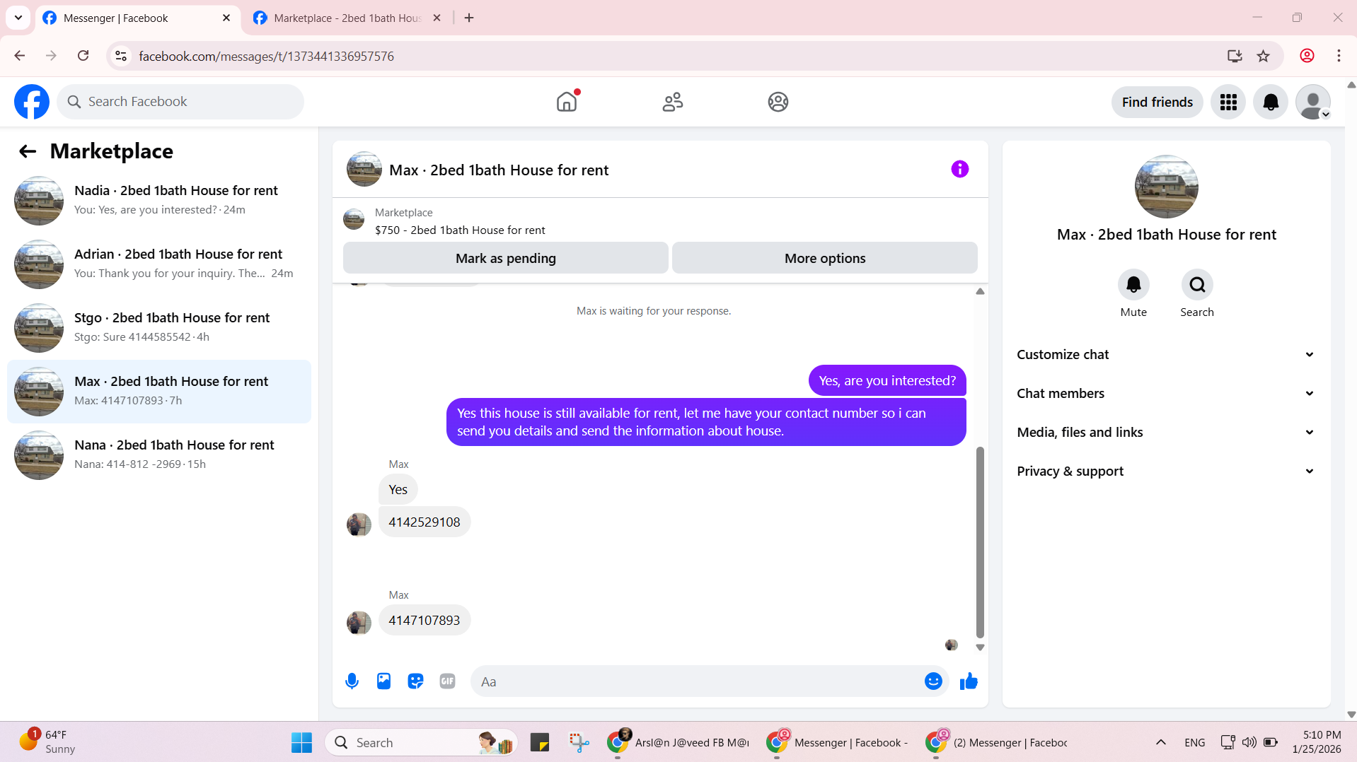Open the emoji picker in the message box
The image size is (1357, 762).
(x=933, y=681)
